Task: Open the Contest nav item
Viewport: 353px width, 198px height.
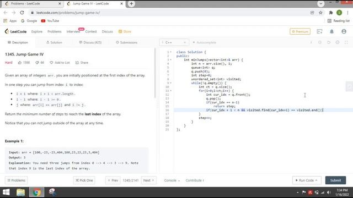Action: [91, 32]
